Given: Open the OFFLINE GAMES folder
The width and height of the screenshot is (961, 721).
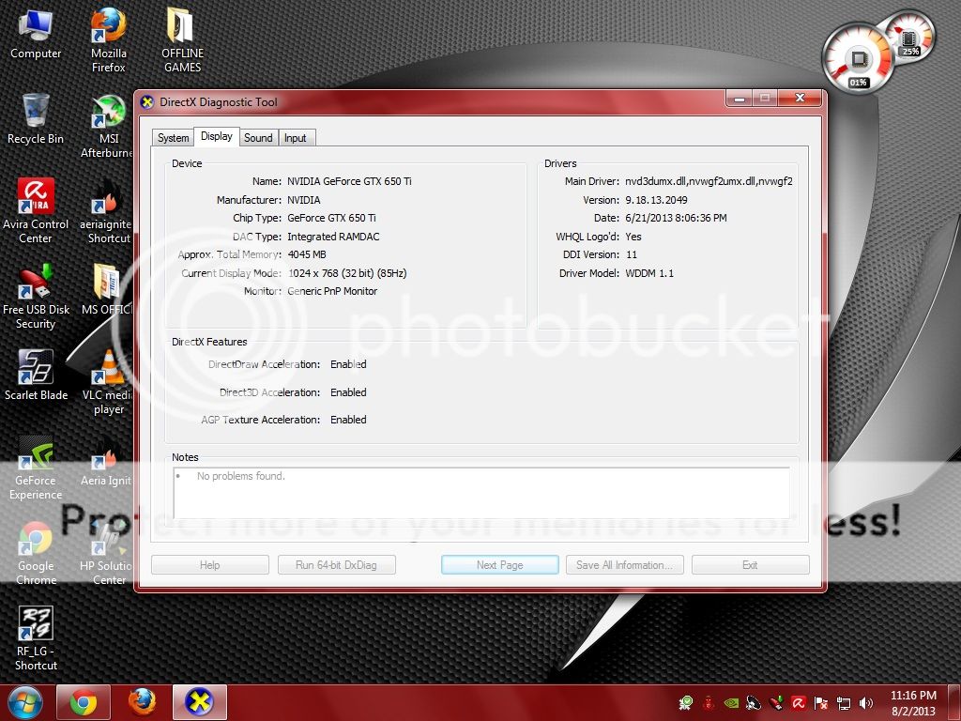Looking at the screenshot, I should pyautogui.click(x=182, y=40).
